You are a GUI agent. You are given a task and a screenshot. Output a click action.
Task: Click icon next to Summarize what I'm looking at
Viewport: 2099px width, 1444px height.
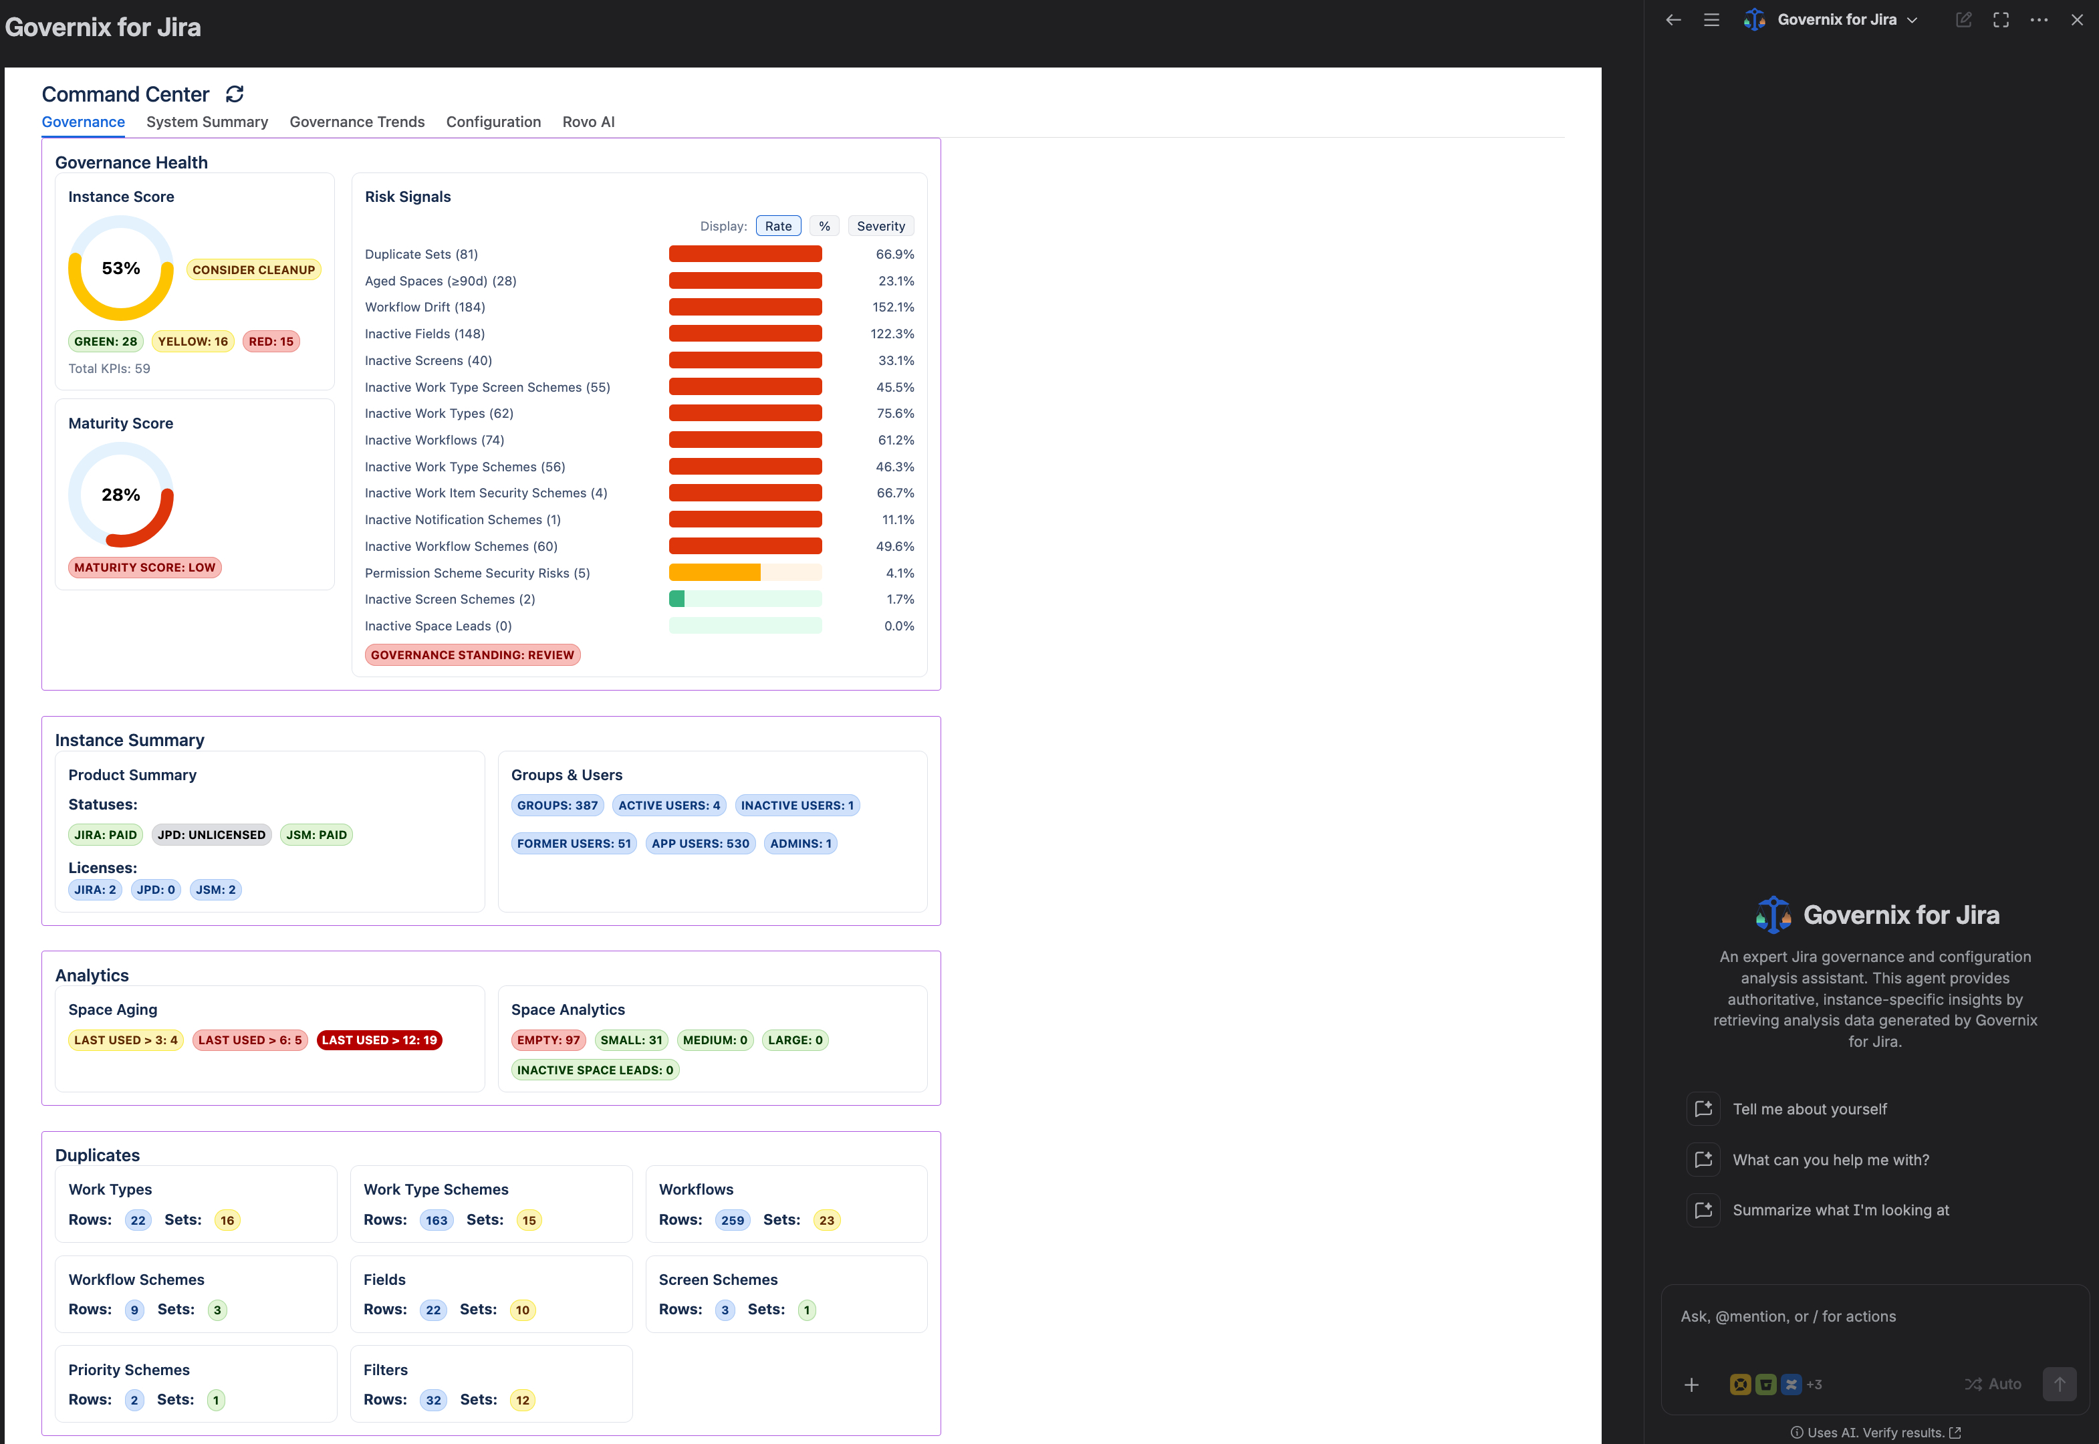tap(1703, 1209)
